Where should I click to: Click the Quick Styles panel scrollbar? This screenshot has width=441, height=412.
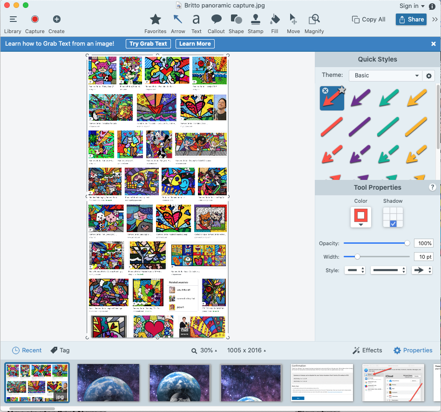pos(439,117)
